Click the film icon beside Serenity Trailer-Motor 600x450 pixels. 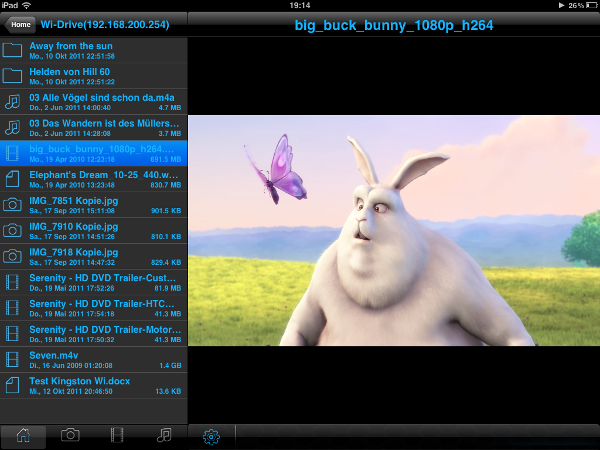(12, 333)
